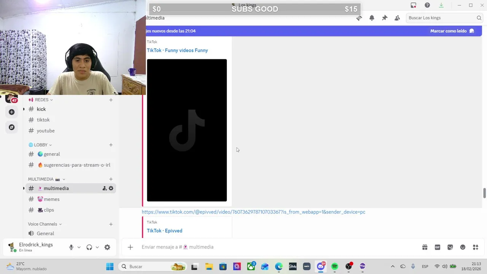
Task: Open the GIF picker
Action: click(x=438, y=247)
